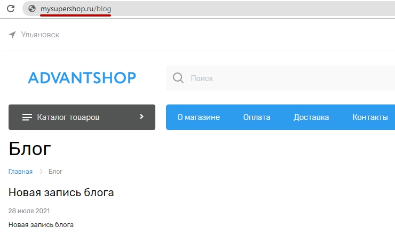Click the ADVANTSHOP logo
The width and height of the screenshot is (395, 234).
[x=82, y=78]
